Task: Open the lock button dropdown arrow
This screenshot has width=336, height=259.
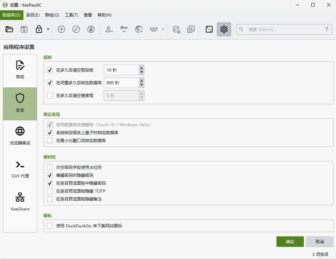Action: [x=48, y=29]
